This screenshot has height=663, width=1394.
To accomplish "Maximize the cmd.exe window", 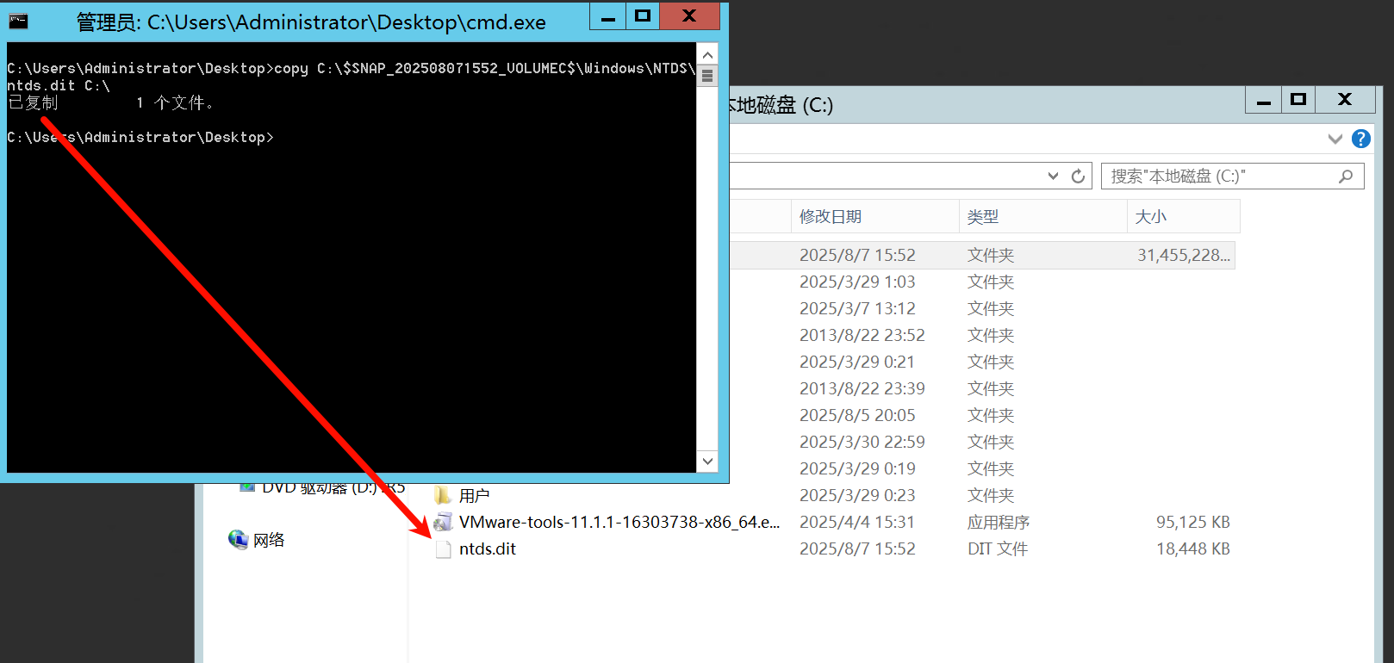I will [642, 15].
